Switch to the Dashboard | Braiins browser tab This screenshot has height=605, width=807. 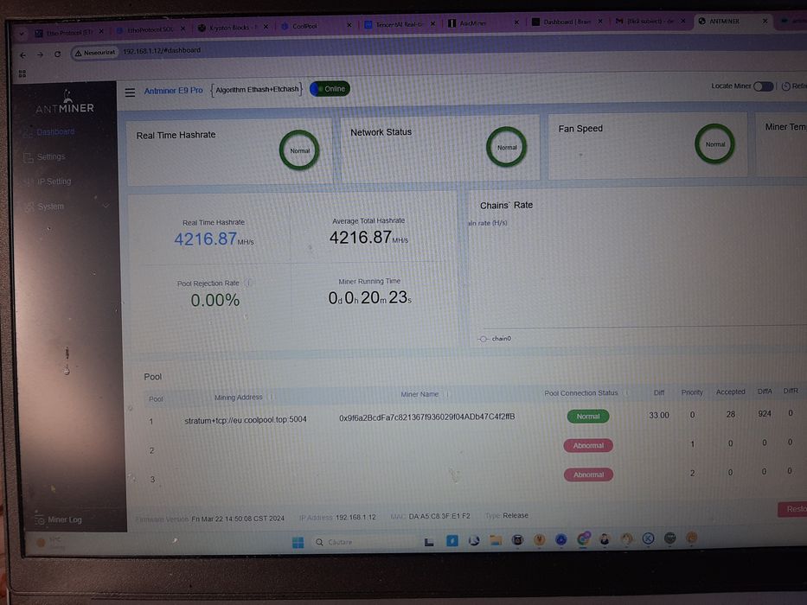tap(567, 22)
